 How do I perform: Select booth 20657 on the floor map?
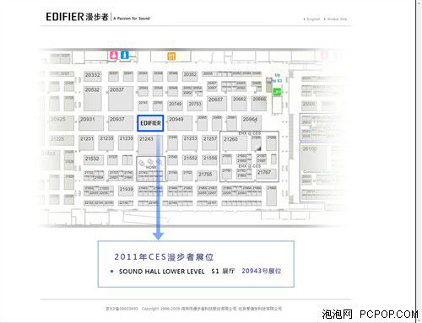[217, 104]
